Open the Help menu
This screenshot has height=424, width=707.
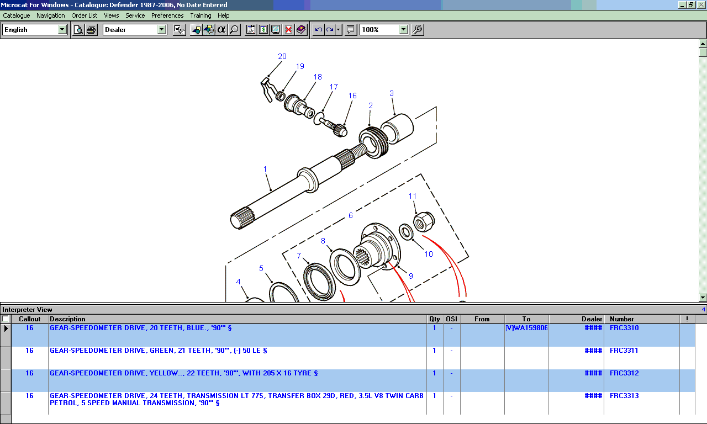[x=223, y=15]
